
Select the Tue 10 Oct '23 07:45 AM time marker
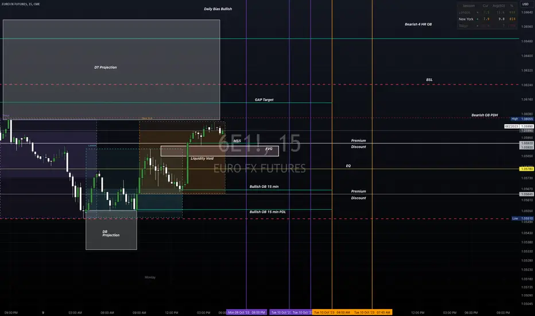point(372,312)
